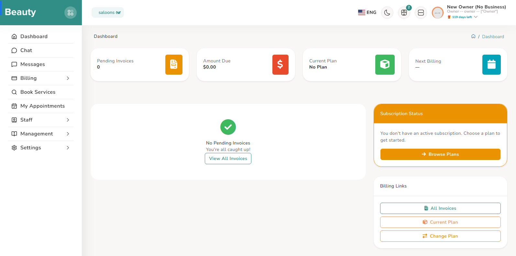This screenshot has height=256, width=516.
Task: Click the user avatar picture
Action: (x=438, y=13)
